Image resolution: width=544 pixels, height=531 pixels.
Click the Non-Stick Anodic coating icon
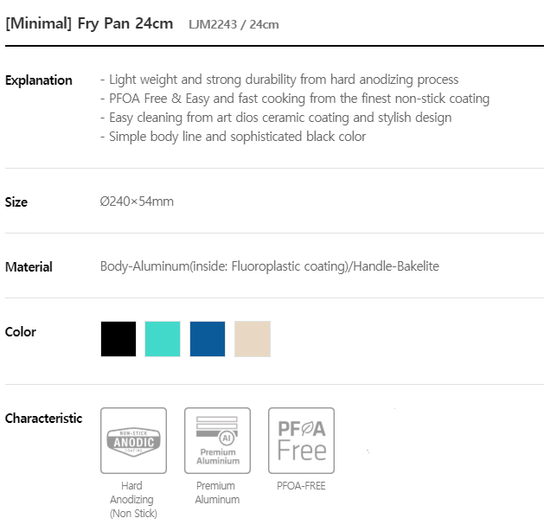[133, 440]
